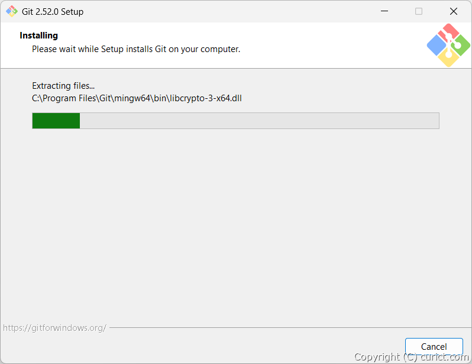
Task: Click the empty grey part of progress bar
Action: tap(259, 121)
